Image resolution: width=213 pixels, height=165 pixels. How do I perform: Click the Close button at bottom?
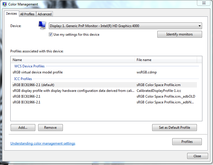click(197, 156)
